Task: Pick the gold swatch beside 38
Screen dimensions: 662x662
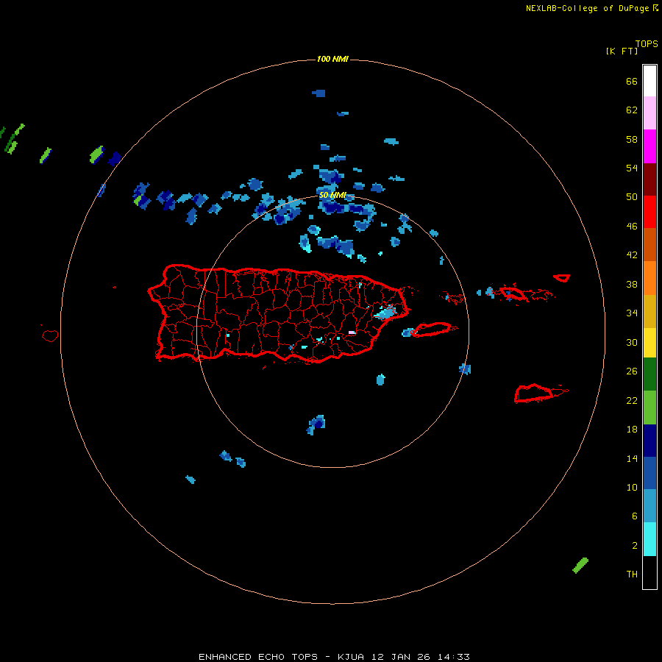Action: (x=649, y=311)
